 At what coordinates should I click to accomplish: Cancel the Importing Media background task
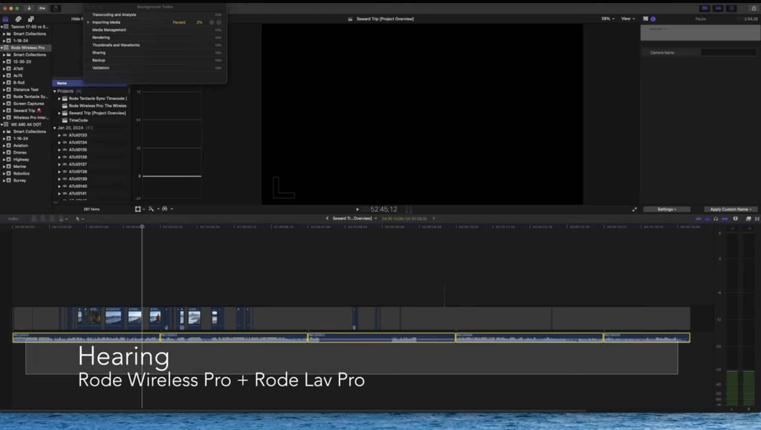[x=219, y=22]
